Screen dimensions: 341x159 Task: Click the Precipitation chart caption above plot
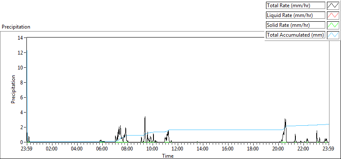tap(16, 27)
